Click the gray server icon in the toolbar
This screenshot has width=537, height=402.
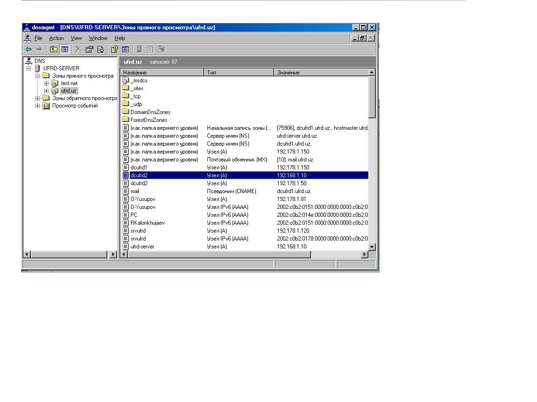point(139,50)
